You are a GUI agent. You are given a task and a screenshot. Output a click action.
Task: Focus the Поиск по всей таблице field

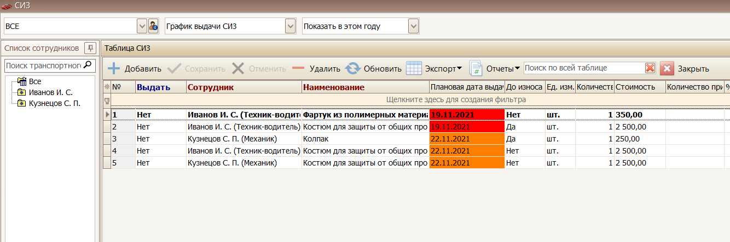coord(584,68)
